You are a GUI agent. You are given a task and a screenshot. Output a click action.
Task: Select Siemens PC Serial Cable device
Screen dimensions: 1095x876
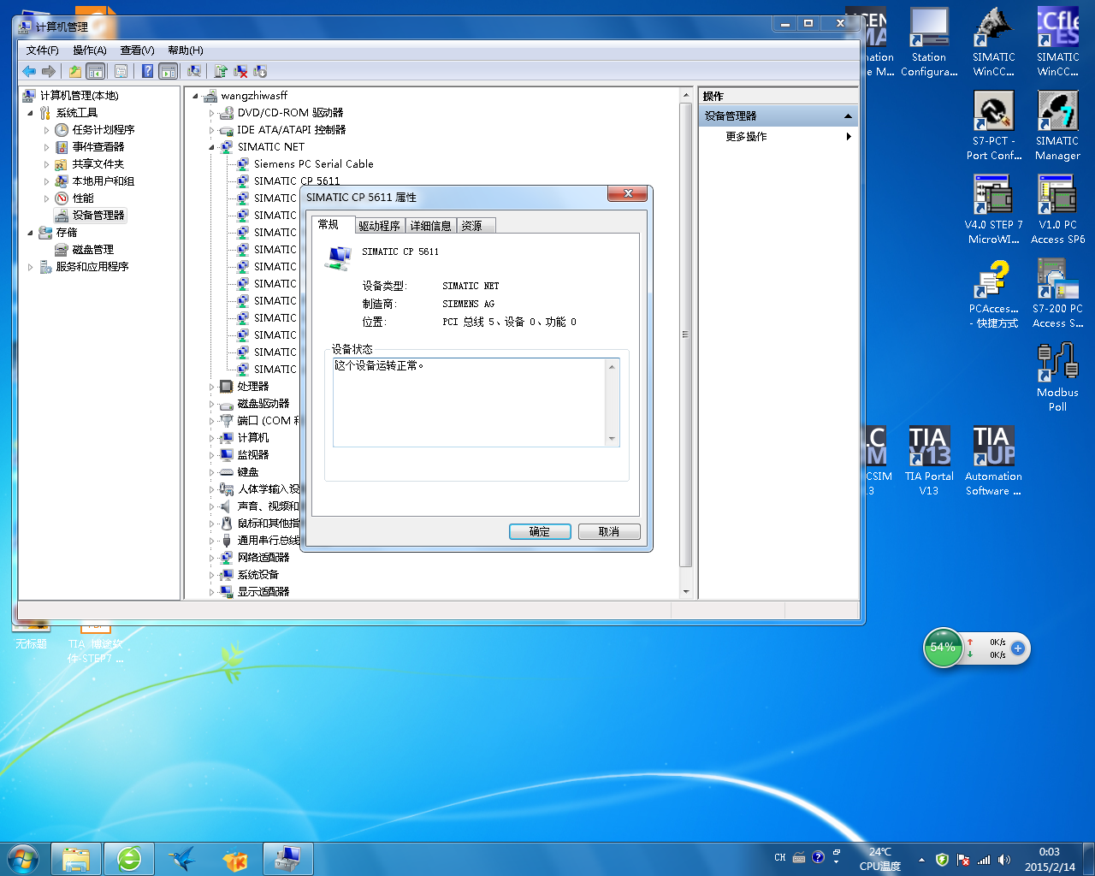(x=313, y=164)
